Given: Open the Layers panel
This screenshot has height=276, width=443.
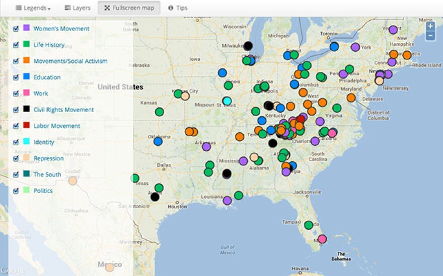Looking at the screenshot, I should (78, 8).
